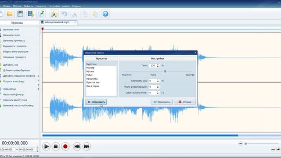Jump to the end of the track

(86, 146)
